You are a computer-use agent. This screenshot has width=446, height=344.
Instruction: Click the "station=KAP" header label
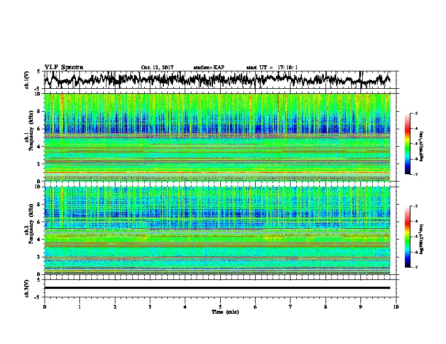[x=209, y=67]
